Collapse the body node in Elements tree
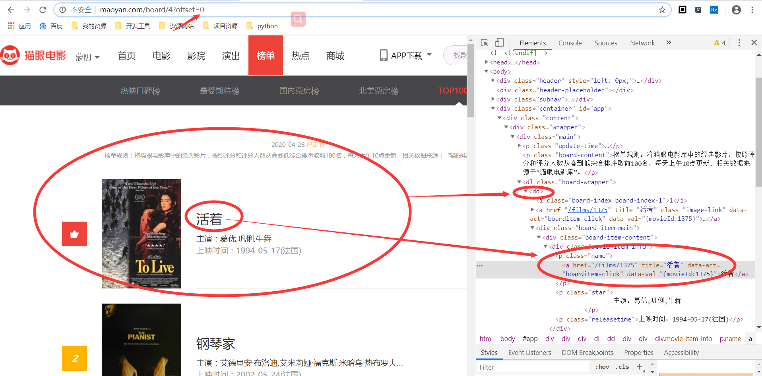 pos(486,71)
